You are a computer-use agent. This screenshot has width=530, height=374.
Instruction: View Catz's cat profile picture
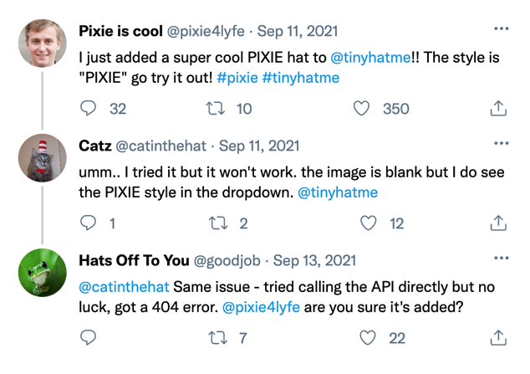41,158
